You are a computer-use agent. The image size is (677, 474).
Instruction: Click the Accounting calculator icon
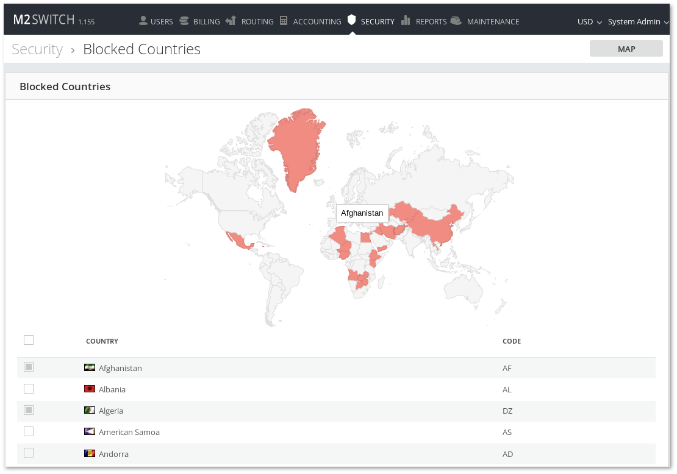284,21
